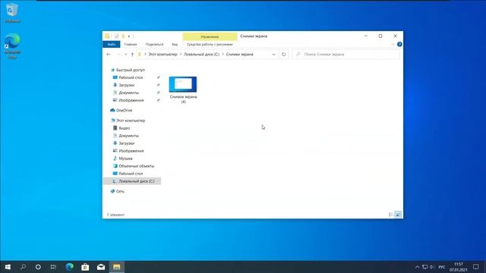Open Музыка in the navigation pane
The height and width of the screenshot is (273, 486).
[x=125, y=158]
